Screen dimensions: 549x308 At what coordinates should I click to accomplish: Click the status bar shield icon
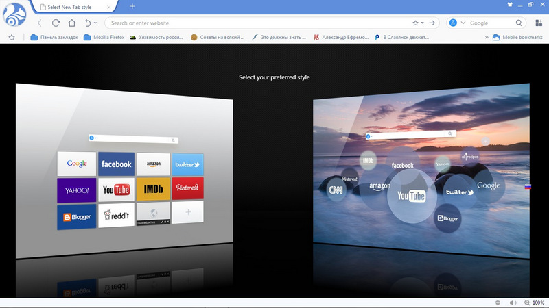pyautogui.click(x=498, y=303)
